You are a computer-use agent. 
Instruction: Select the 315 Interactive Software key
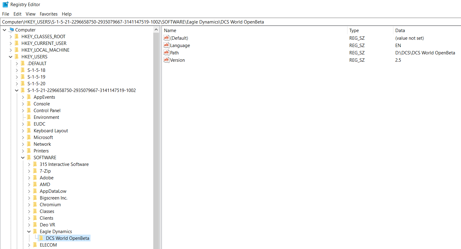point(64,164)
